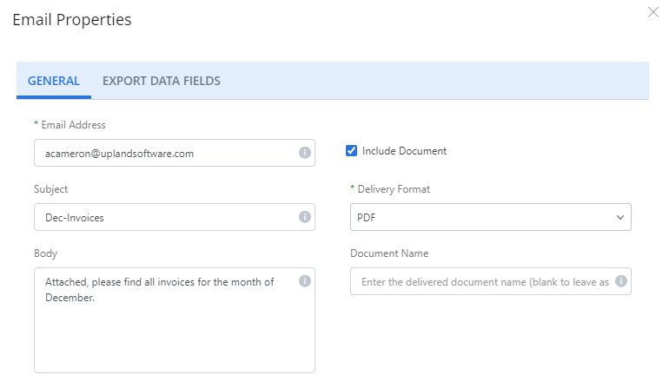
Task: Click the info icon in Email Address field
Action: click(305, 153)
